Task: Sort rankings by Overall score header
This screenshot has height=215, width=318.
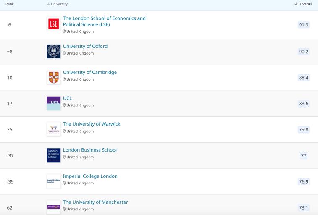Action: coord(303,4)
